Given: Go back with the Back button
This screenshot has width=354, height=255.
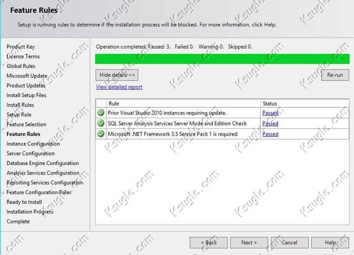Looking at the screenshot, I should [209, 242].
